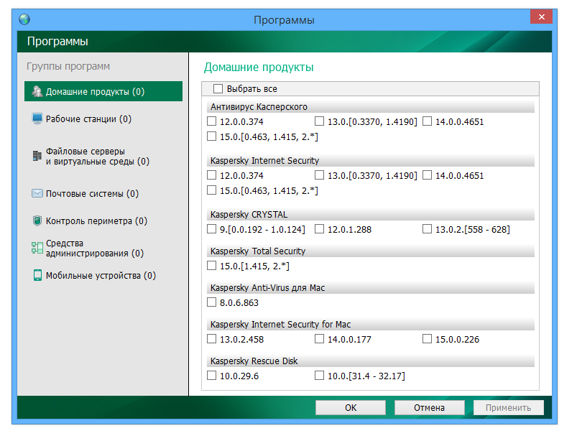Tick the Выбрать все checkbox
Viewport: 577px width, 441px height.
(x=218, y=88)
